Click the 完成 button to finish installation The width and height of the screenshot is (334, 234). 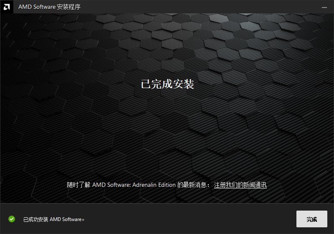tap(311, 219)
